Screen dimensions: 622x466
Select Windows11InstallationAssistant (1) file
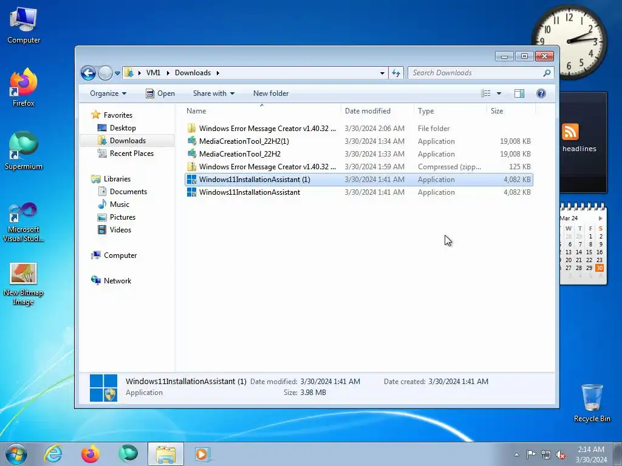pyautogui.click(x=358, y=179)
